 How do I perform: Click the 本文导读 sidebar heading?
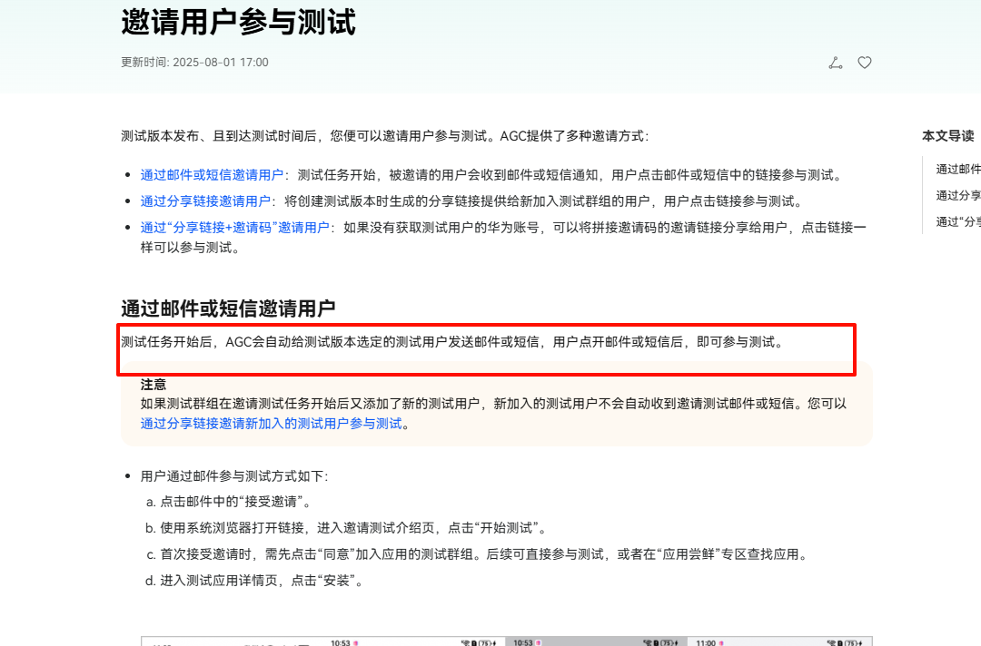pos(947,136)
